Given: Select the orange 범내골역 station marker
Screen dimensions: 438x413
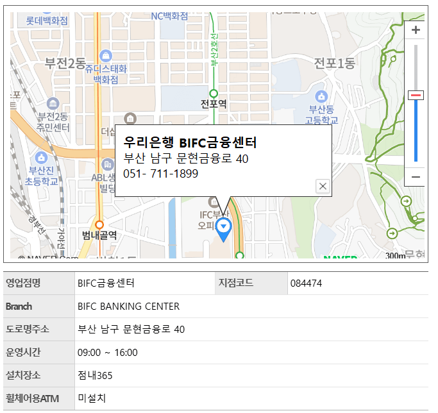Looking at the screenshot, I should (x=99, y=224).
